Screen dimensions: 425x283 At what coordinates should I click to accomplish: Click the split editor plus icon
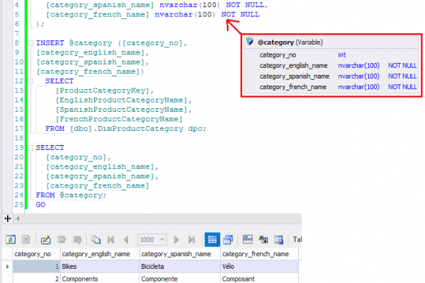coord(8,219)
